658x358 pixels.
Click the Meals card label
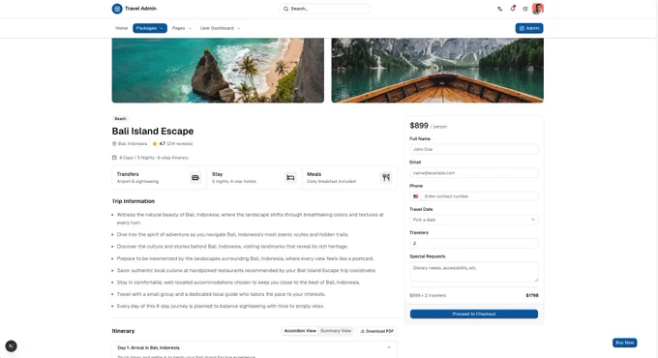tap(314, 174)
